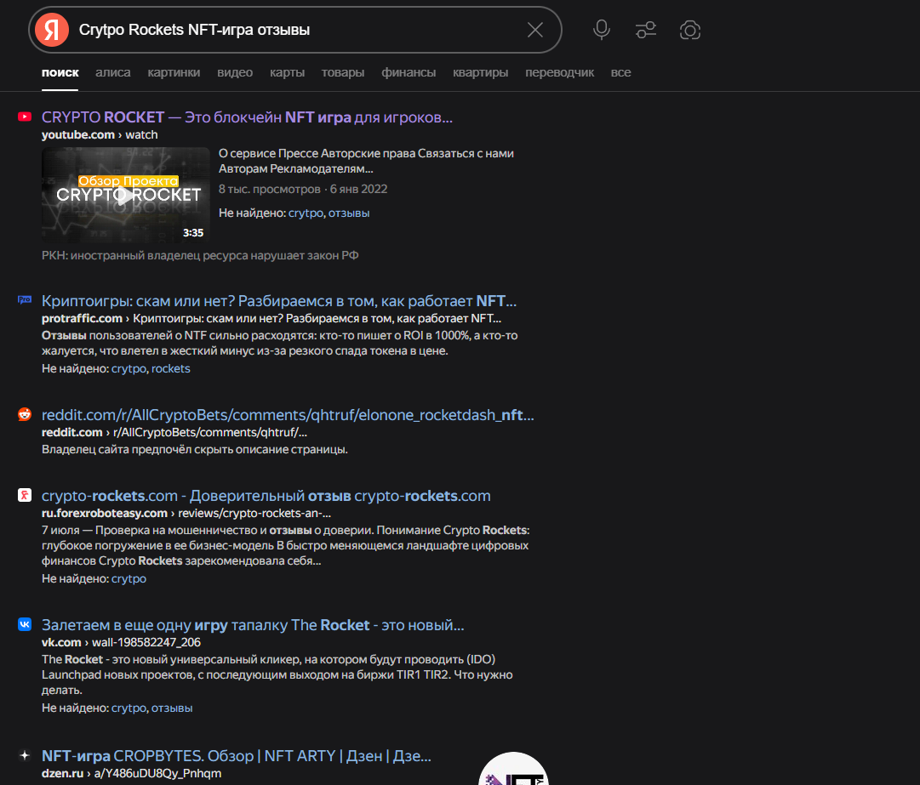Open CRYPTO ROCKET YouTube result title
This screenshot has width=920, height=785.
tap(247, 117)
